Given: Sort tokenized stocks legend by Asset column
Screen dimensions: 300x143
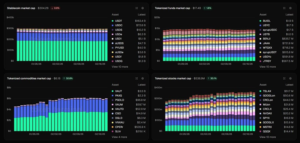Looking at the screenshot, I should (263, 85).
